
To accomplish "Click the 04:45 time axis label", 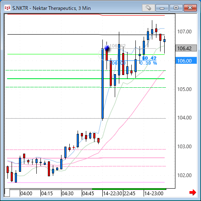I will 88,194.
